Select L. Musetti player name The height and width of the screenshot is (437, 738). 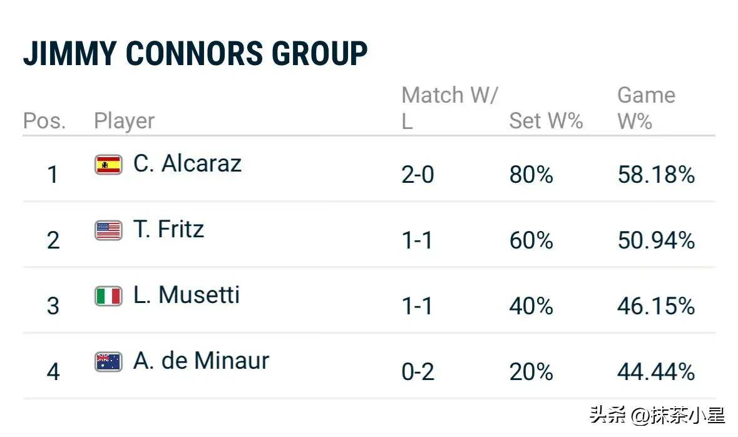[187, 296]
